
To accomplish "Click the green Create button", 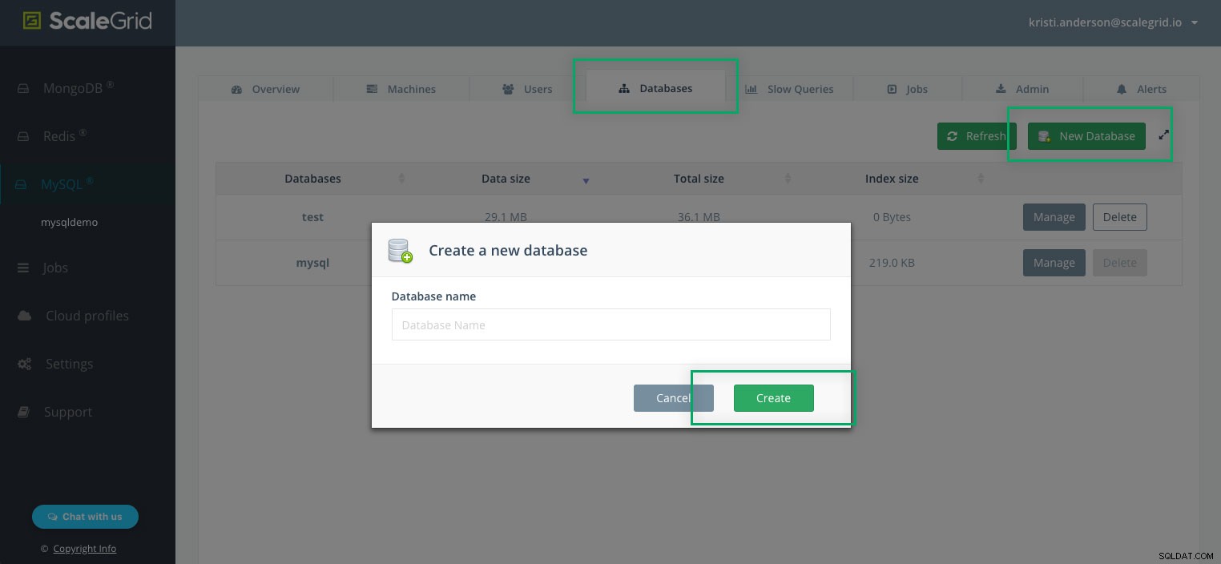I will (774, 398).
